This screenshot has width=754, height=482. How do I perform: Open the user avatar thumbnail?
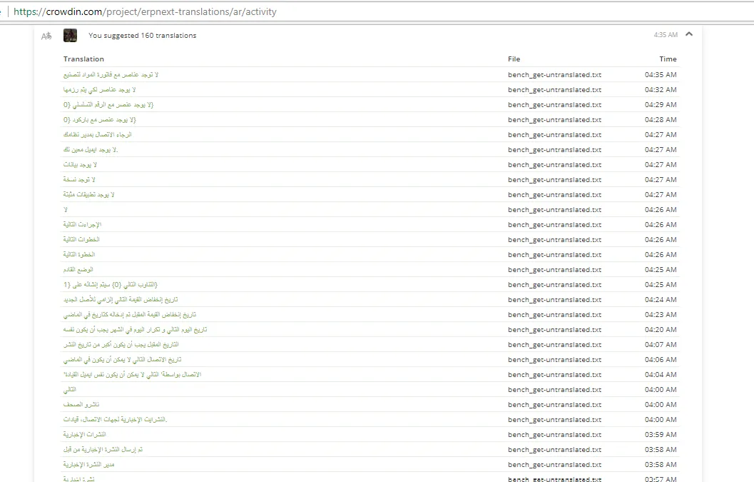[70, 35]
